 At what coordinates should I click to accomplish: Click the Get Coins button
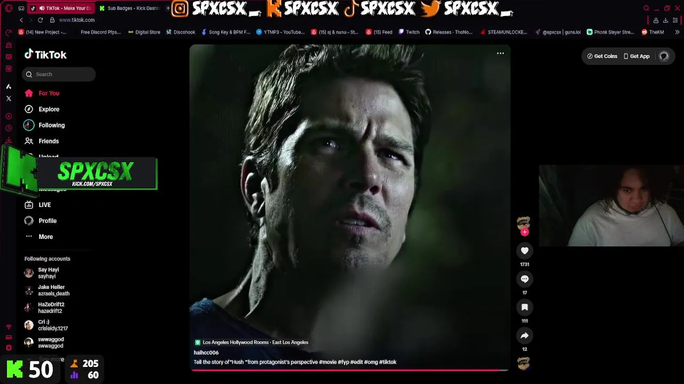click(602, 56)
